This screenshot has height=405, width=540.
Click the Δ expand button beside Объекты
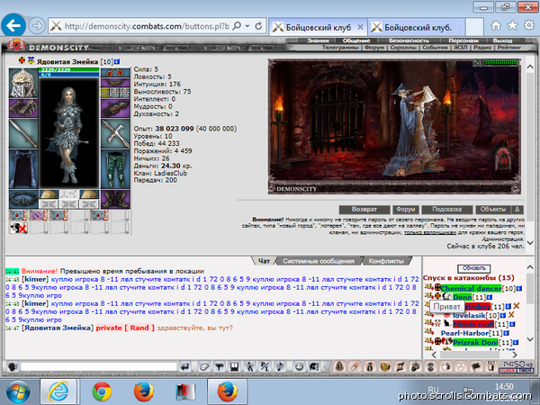tap(517, 210)
